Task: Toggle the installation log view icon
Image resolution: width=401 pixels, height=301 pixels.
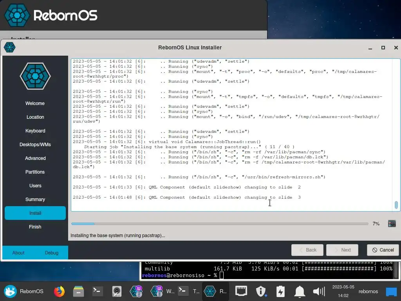Action: pos(392,223)
